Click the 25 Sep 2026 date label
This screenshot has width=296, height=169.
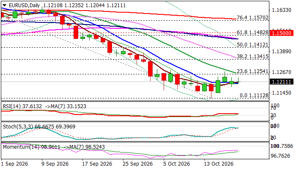[137, 164]
